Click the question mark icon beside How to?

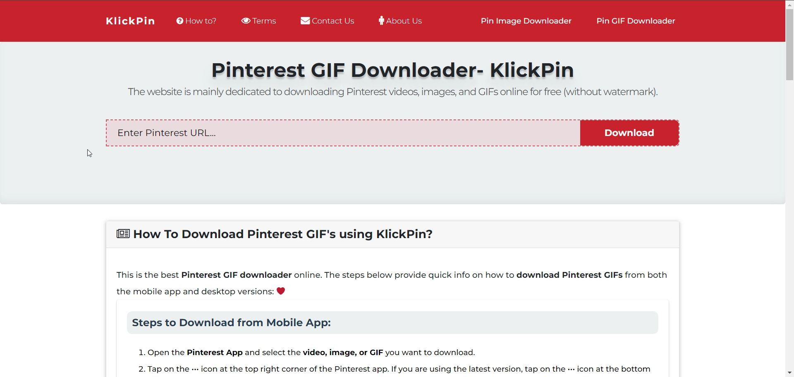(180, 21)
